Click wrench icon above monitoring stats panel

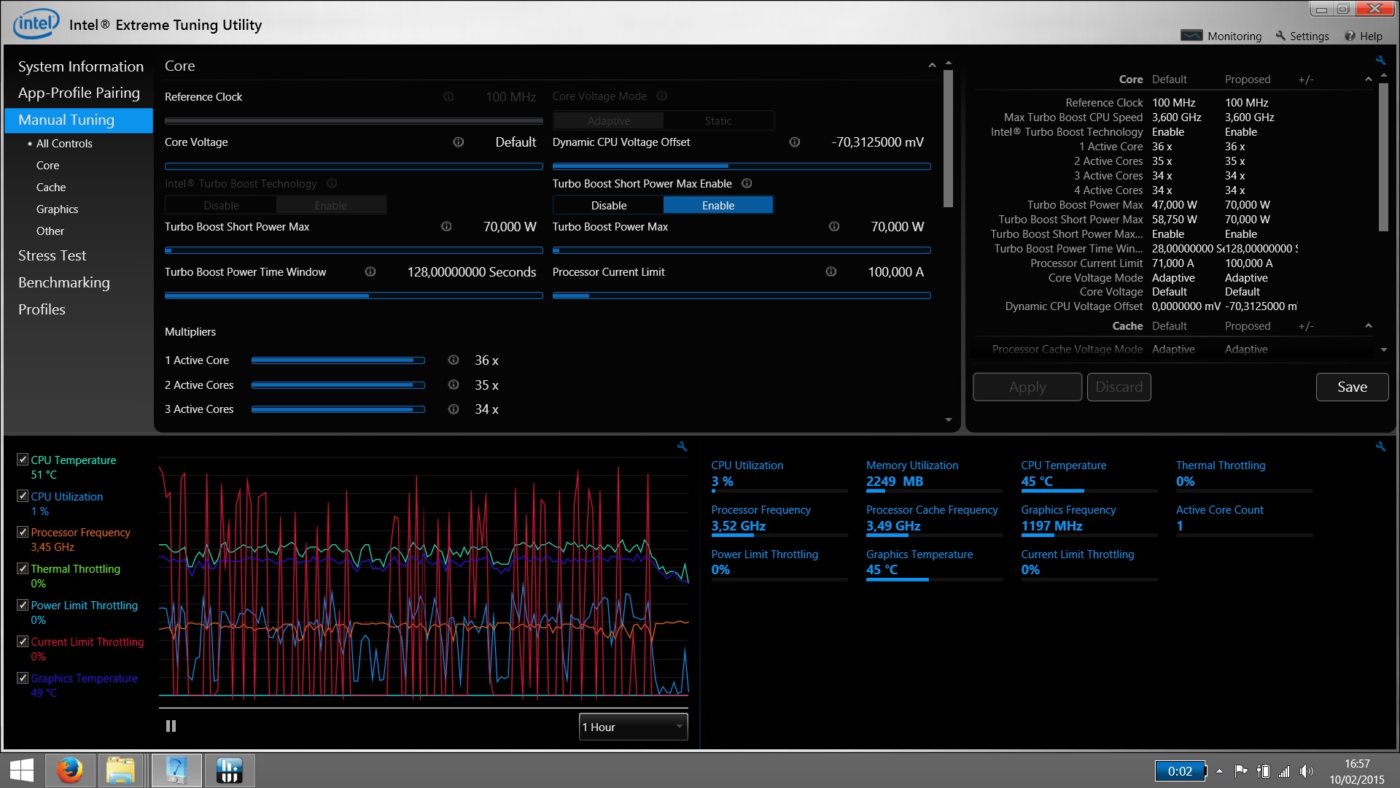(1380, 446)
